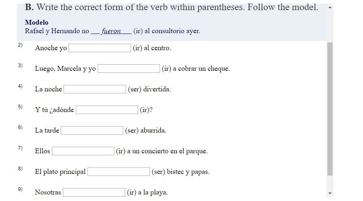
Task: Select the blank after "Nosotras"
Action: 94,192
